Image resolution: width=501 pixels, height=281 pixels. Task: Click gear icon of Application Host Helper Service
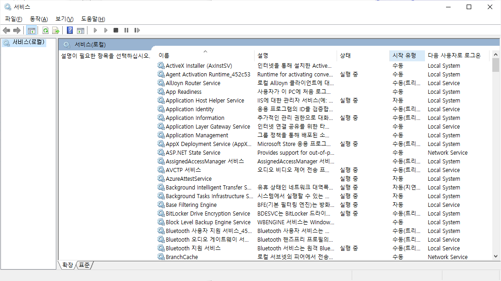click(x=161, y=100)
